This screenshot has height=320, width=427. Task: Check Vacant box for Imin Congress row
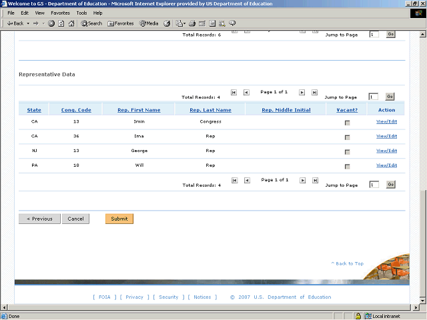tap(347, 123)
